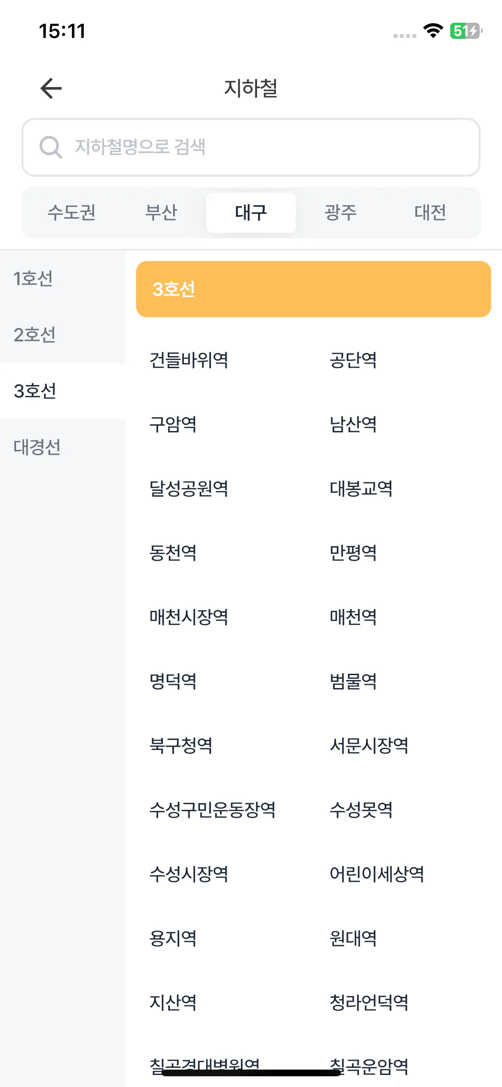Select 수성구민운동장역 station
Image resolution: width=502 pixels, height=1087 pixels.
coord(212,810)
